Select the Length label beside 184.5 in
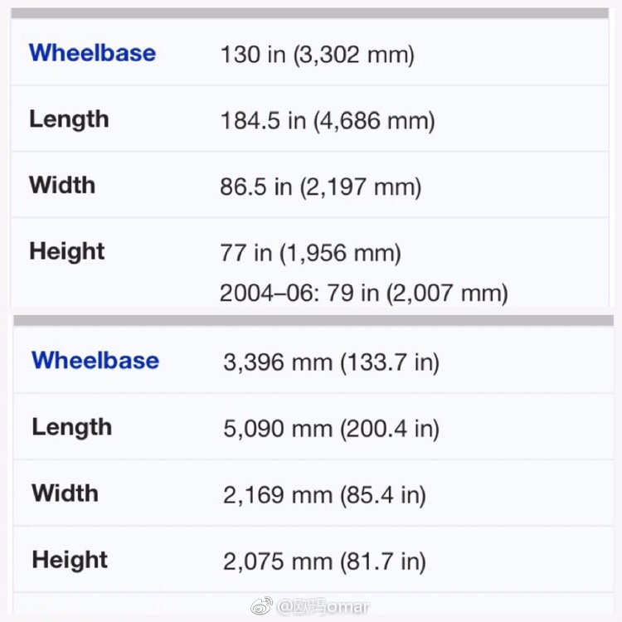This screenshot has height=622, width=622. tap(69, 119)
